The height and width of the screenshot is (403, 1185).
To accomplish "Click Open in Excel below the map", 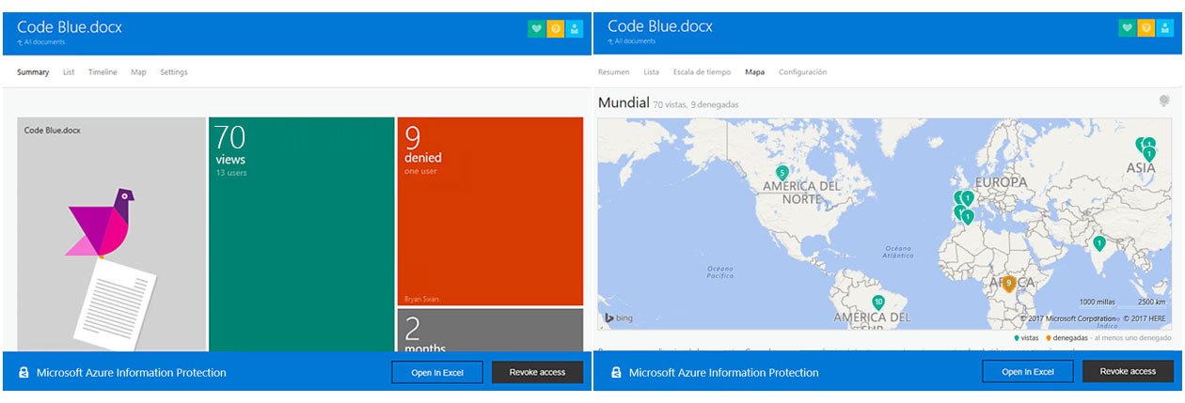I will pos(1027,372).
